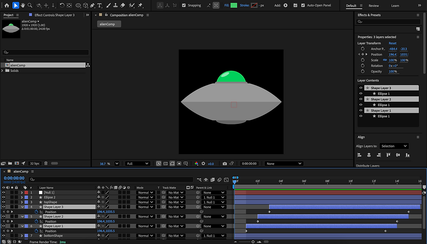Select the Clone Stamp tool
This screenshot has height=244, width=427.
tap(115, 5)
